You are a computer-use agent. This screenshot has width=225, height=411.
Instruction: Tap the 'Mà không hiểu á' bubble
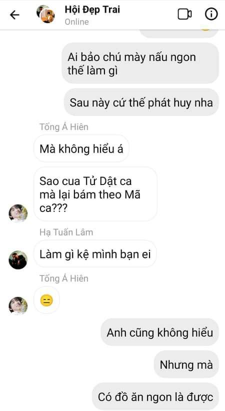point(81,149)
